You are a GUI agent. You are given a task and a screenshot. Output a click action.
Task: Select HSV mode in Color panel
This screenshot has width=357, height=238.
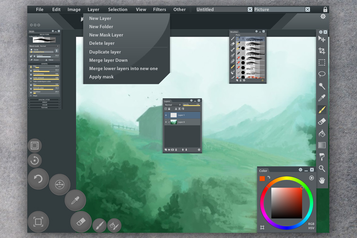[x=311, y=228]
